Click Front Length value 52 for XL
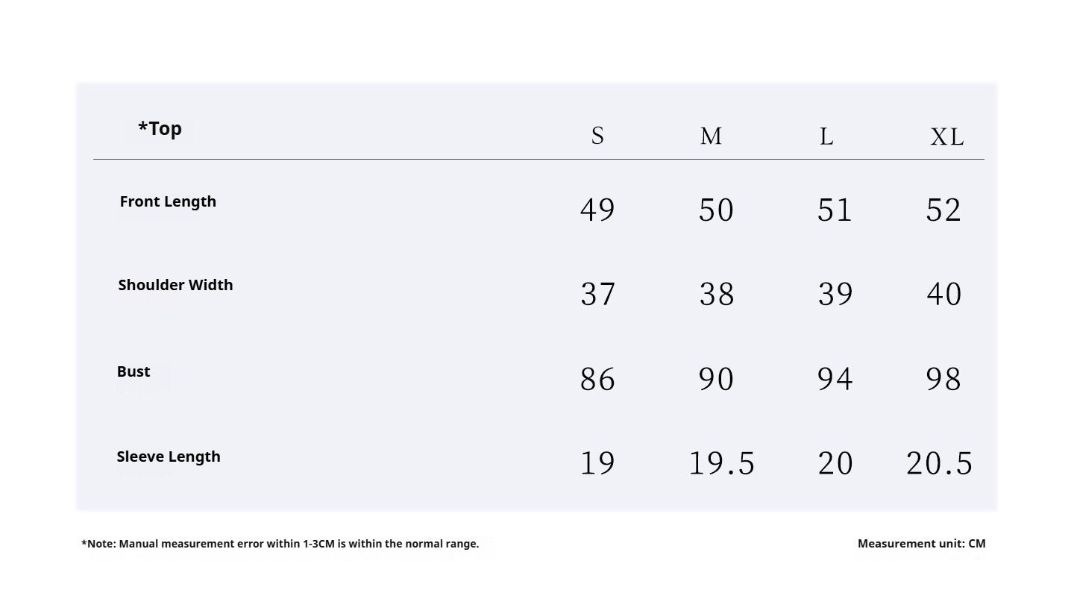Viewport: 1074px width, 593px height. click(943, 210)
